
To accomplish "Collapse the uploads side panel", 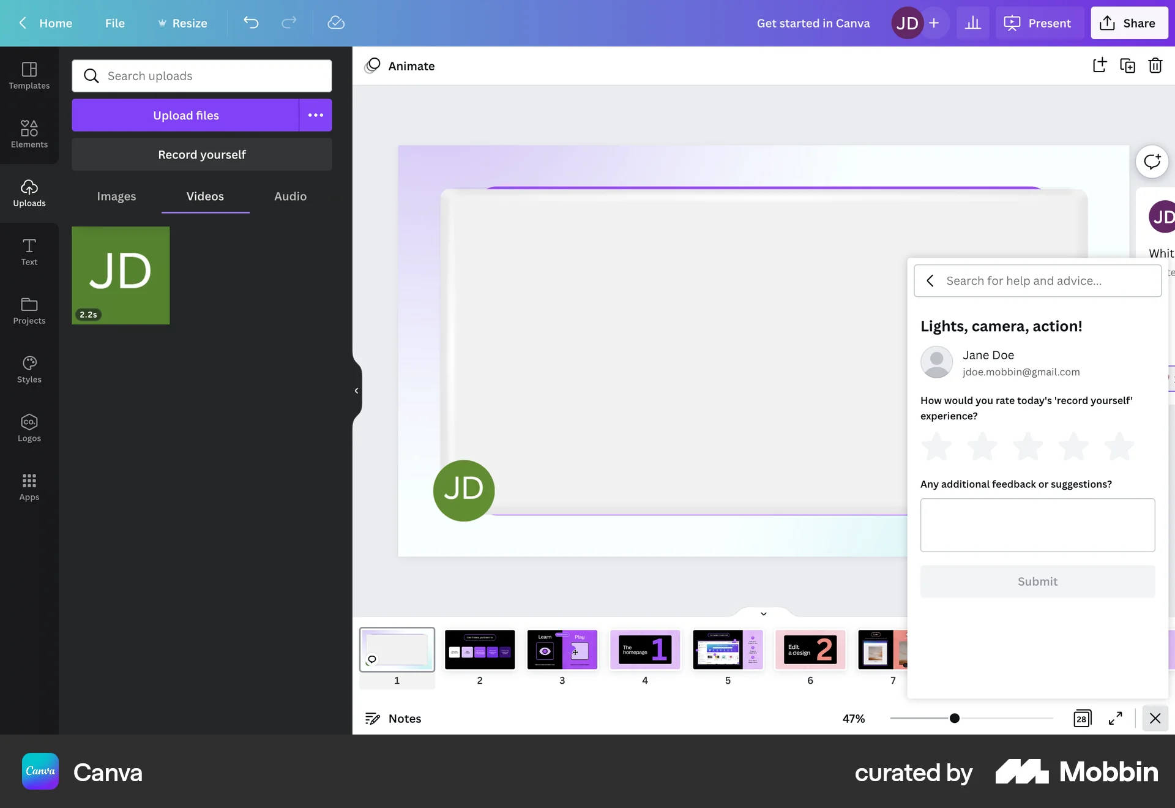I will 357,391.
